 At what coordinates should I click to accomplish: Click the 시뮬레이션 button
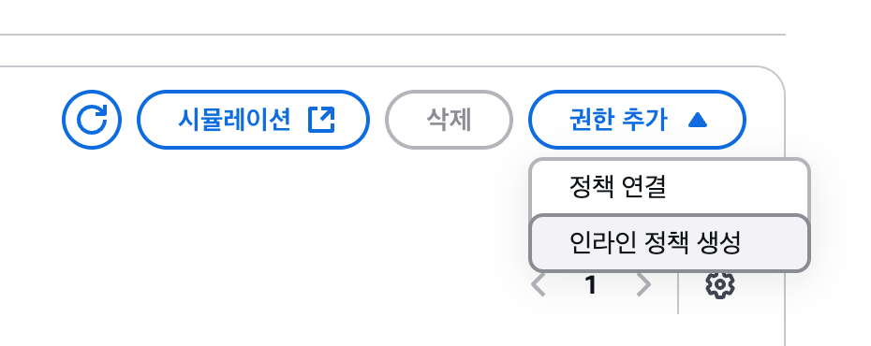tap(253, 120)
